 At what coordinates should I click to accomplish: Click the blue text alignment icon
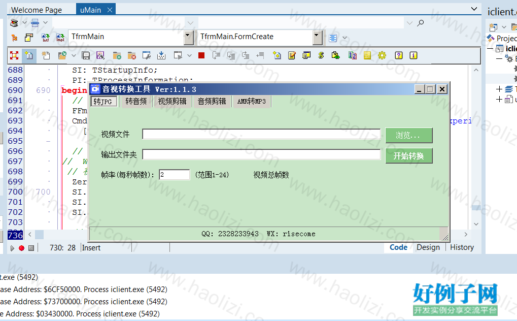coord(333,38)
